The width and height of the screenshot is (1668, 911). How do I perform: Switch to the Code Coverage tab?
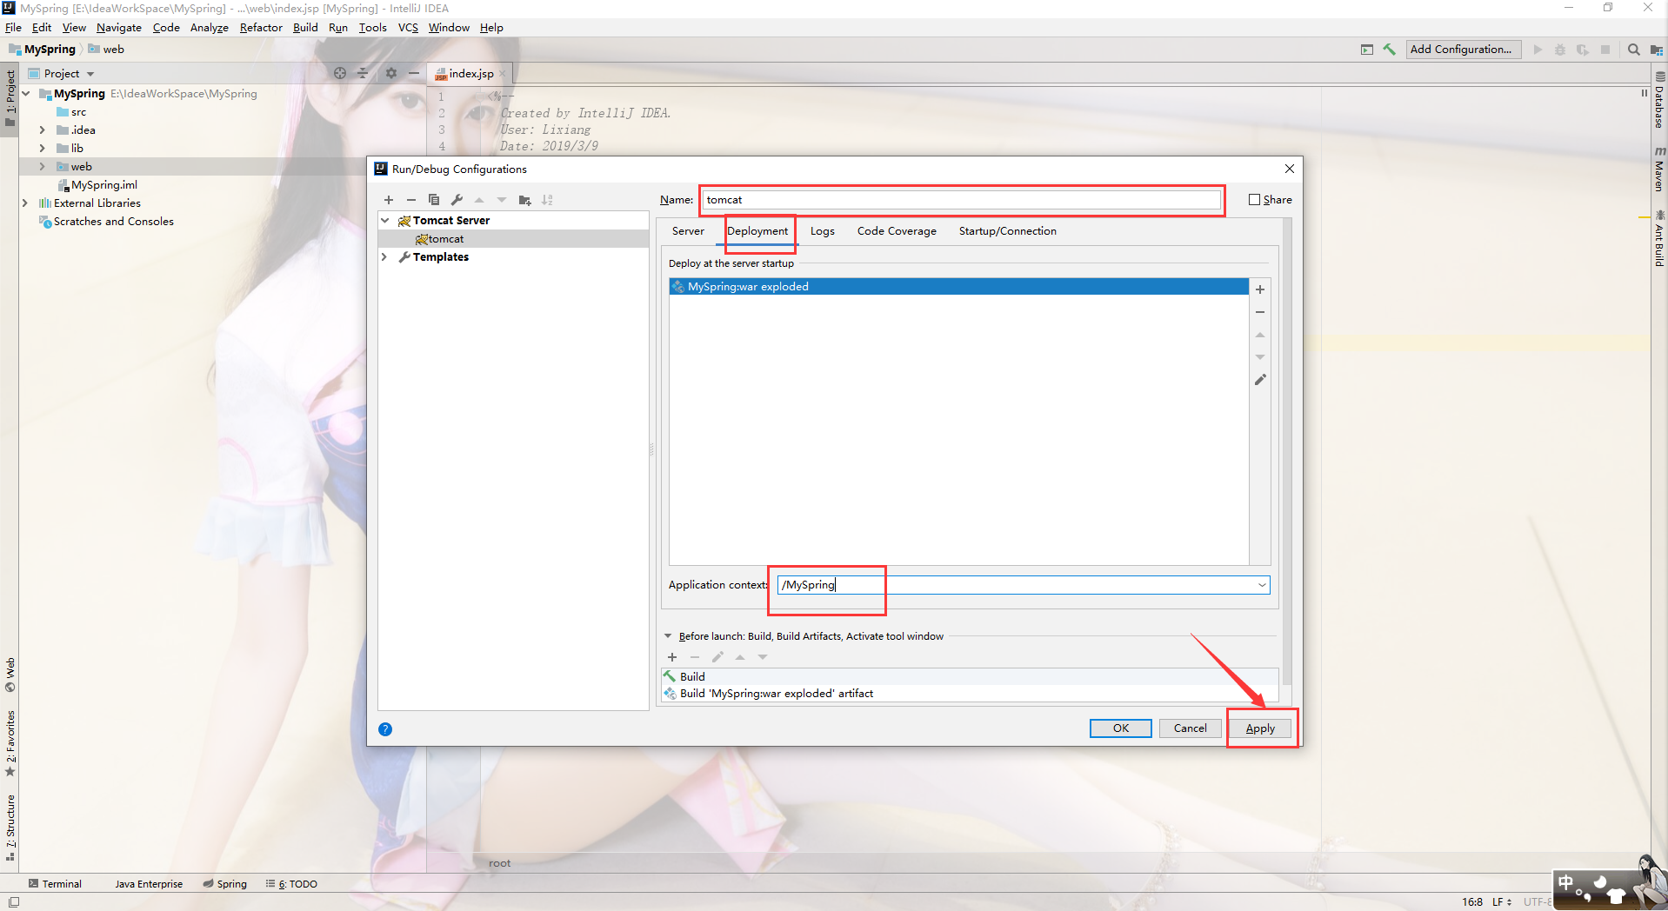[x=897, y=231]
